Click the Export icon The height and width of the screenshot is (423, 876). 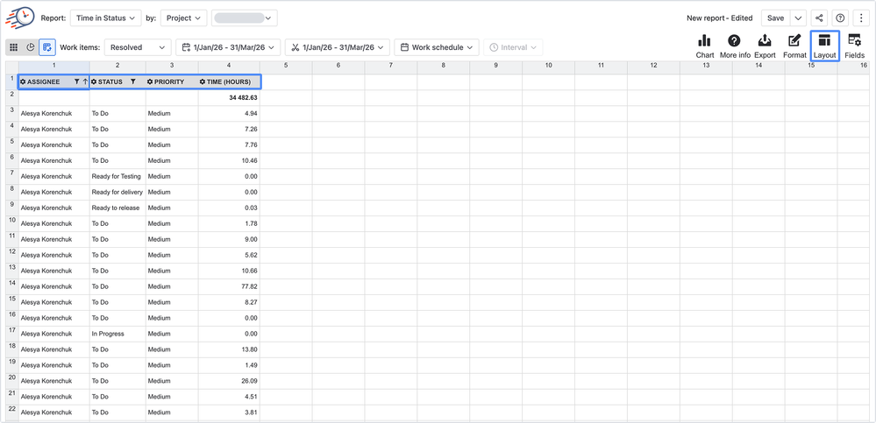[x=765, y=46]
